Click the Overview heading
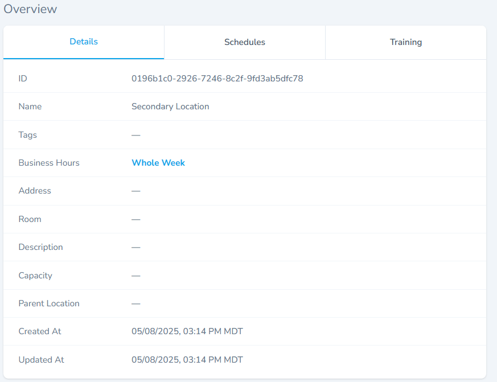Viewport: 497px width, 382px height. [x=30, y=9]
